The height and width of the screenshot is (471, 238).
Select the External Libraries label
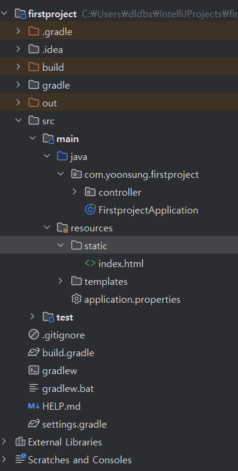65,442
